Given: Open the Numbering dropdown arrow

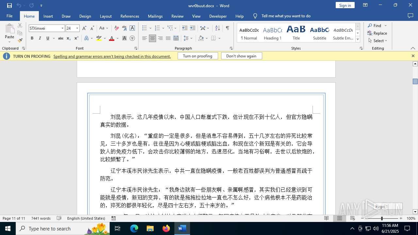Looking at the screenshot, I should coord(163,28).
